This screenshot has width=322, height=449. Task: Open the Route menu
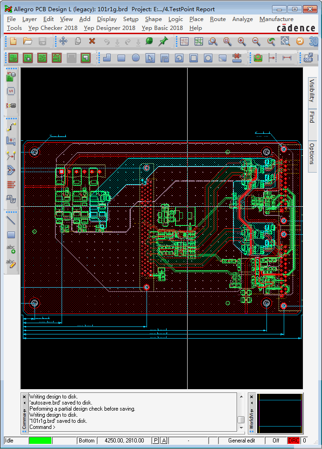pos(217,19)
